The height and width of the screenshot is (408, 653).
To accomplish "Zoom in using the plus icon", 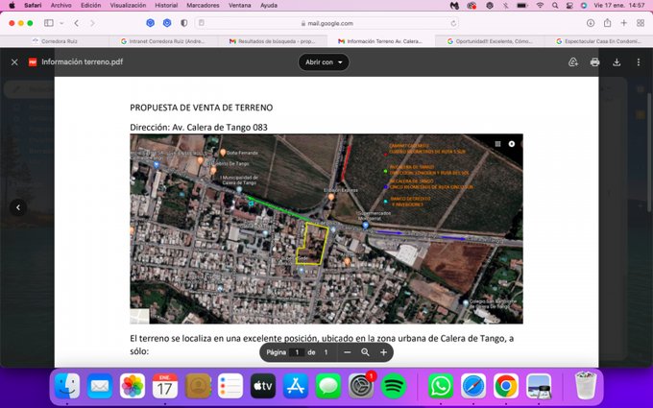I will click(383, 352).
